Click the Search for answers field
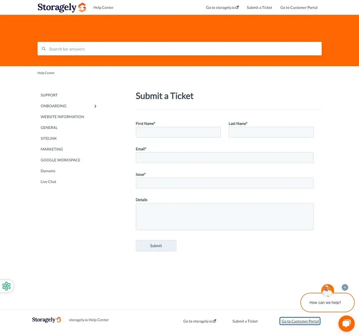This screenshot has width=359, height=336. click(179, 49)
